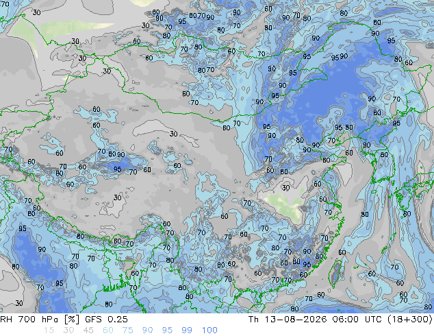Click the legend value 15
This screenshot has width=434, height=336.
coord(49,331)
